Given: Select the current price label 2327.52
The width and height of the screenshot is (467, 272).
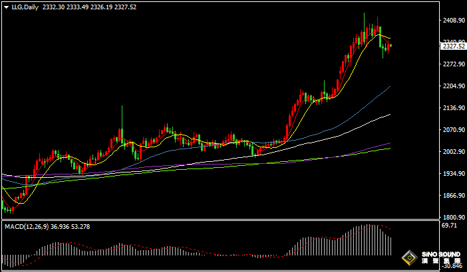Looking at the screenshot, I should [453, 46].
